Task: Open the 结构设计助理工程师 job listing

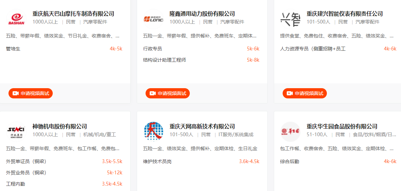Action: coord(164,60)
